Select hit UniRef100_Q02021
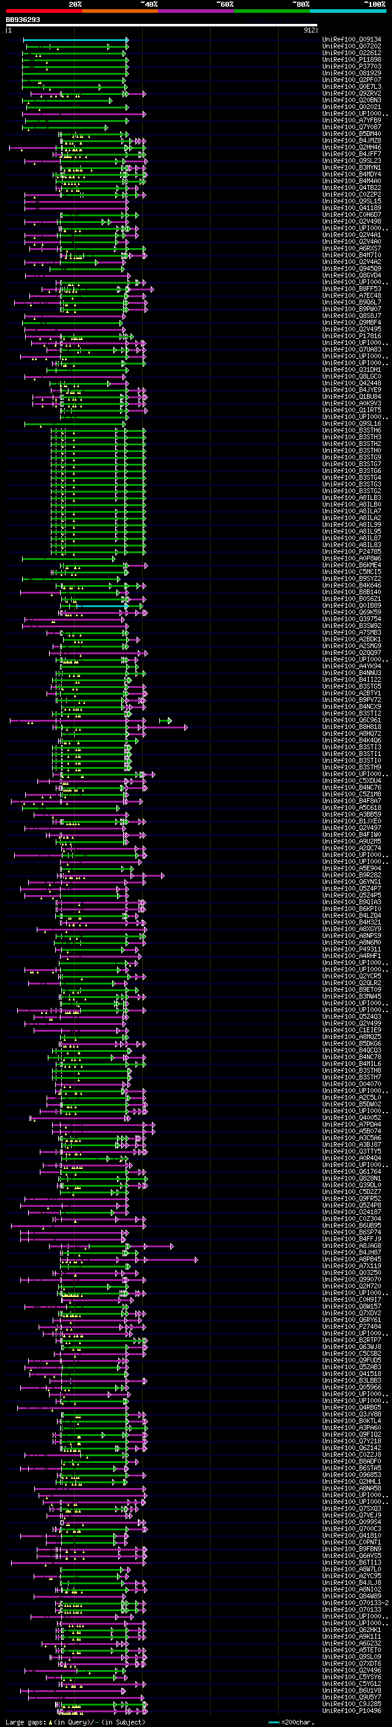This screenshot has height=1727, width=392. 352,107
